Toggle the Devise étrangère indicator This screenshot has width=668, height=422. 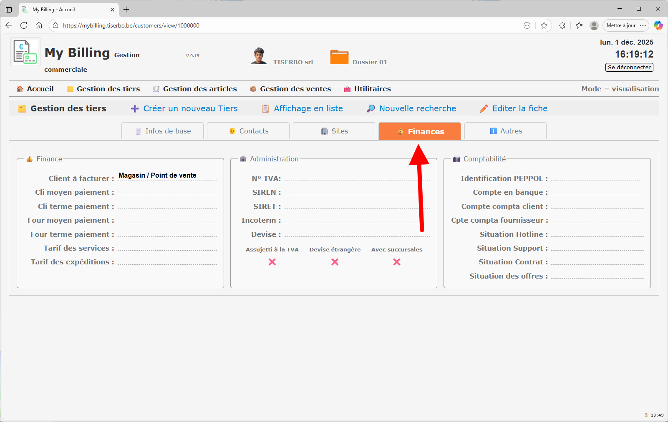tap(334, 262)
